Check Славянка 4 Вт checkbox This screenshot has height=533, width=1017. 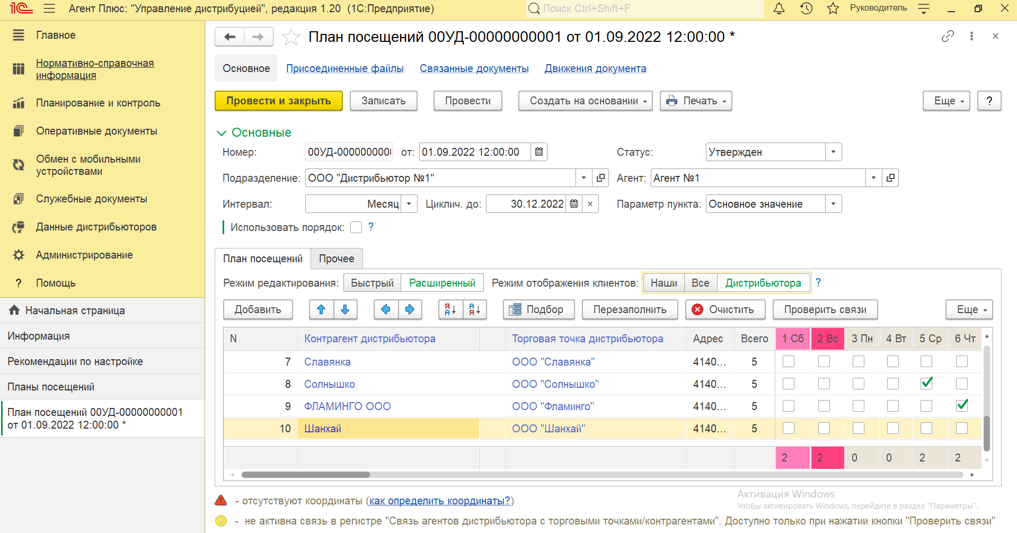pyautogui.click(x=893, y=361)
